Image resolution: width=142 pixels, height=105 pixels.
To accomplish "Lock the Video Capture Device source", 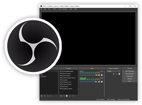I will (x=63, y=78).
